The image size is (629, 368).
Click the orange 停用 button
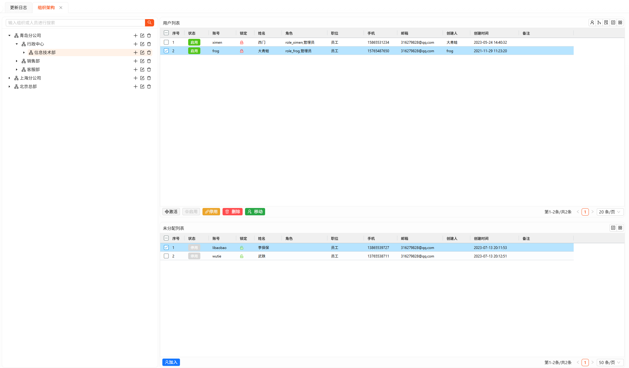click(x=211, y=212)
